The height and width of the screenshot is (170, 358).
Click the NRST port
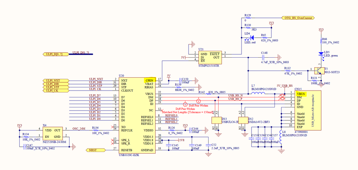click(x=96, y=150)
